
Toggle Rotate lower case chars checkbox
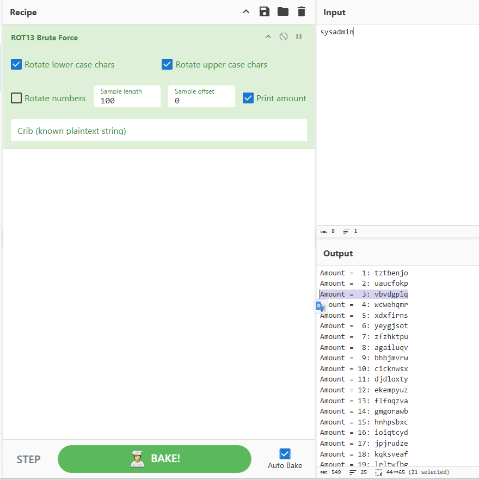click(x=16, y=65)
